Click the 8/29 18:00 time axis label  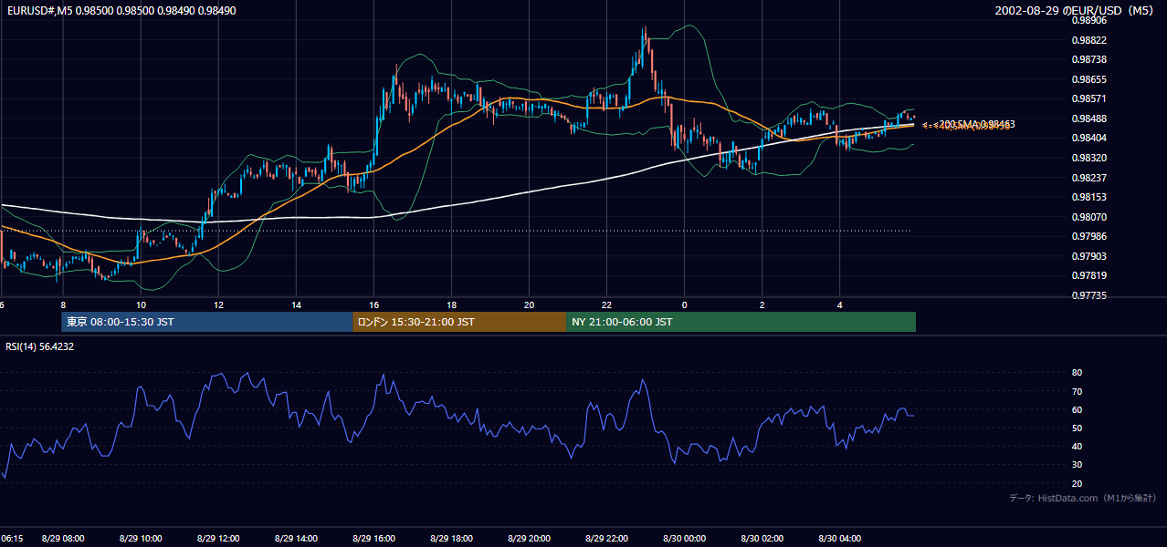click(451, 539)
